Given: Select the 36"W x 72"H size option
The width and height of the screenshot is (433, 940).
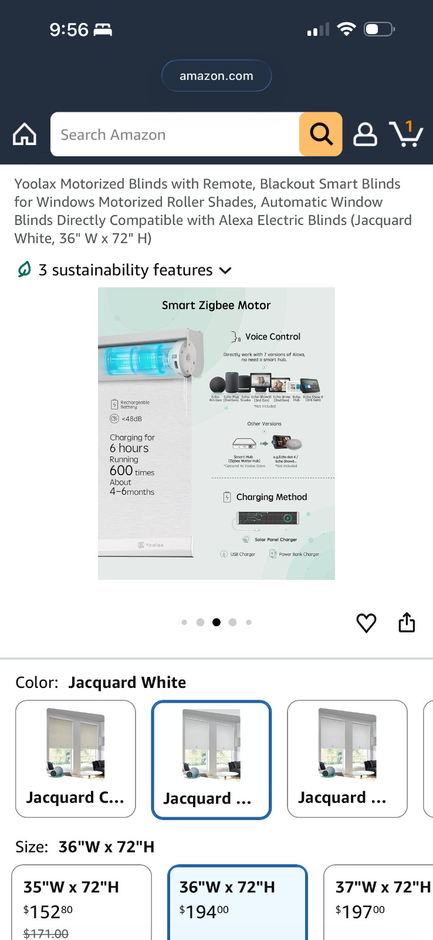Looking at the screenshot, I should click(x=238, y=902).
